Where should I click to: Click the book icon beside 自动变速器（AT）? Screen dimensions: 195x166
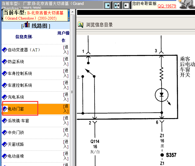(4, 50)
